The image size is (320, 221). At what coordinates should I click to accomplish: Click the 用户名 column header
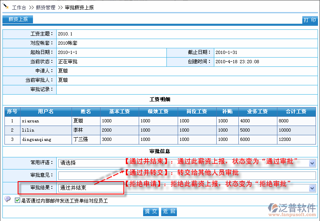click(x=46, y=112)
